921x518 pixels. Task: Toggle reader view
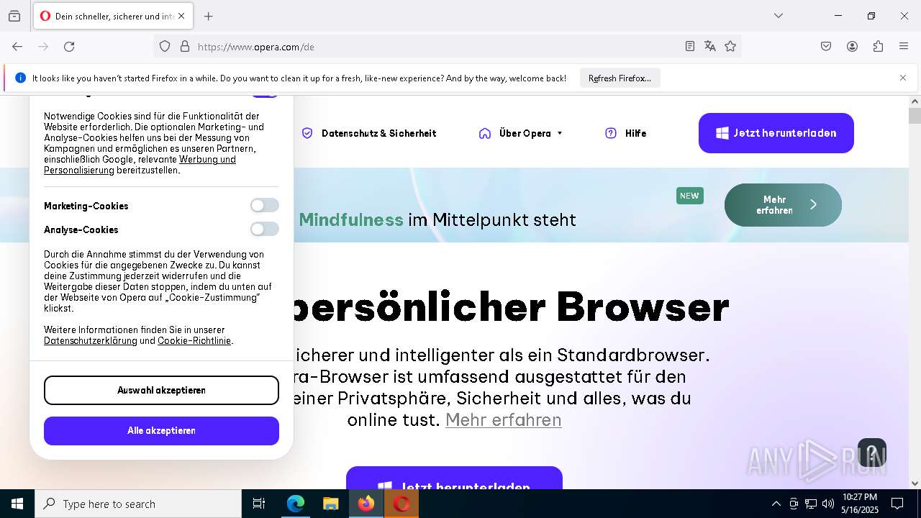click(690, 46)
